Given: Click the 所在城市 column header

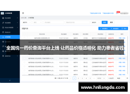Looking at the screenshot, I should pyautogui.click(x=76, y=34).
